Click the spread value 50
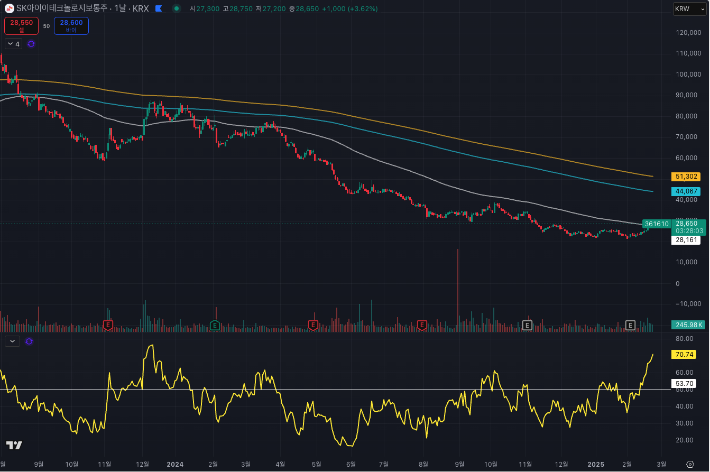 47,26
